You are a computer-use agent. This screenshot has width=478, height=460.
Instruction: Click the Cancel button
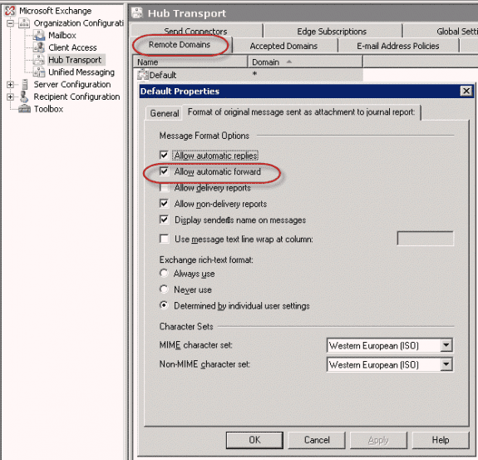317,440
